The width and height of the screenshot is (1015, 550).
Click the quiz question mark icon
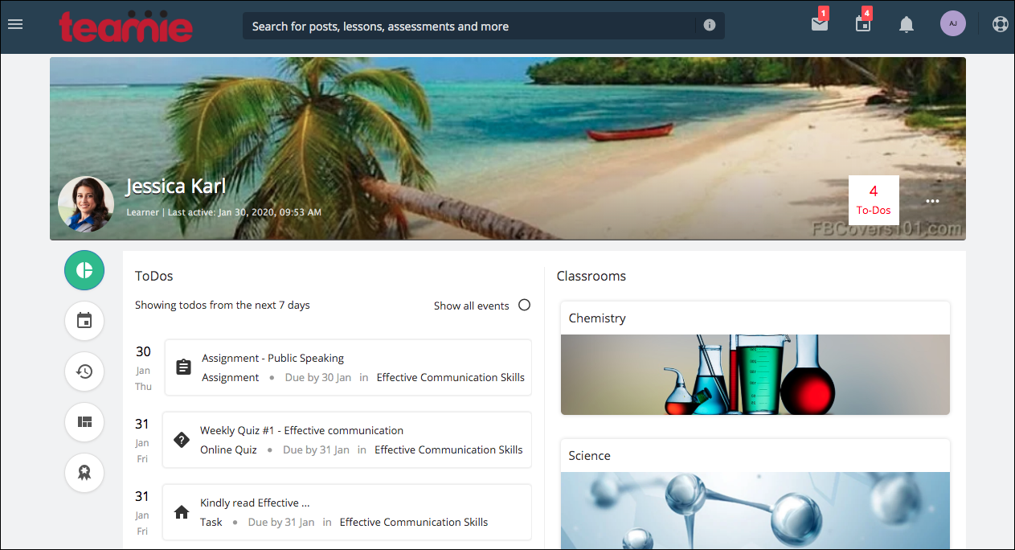click(x=182, y=440)
